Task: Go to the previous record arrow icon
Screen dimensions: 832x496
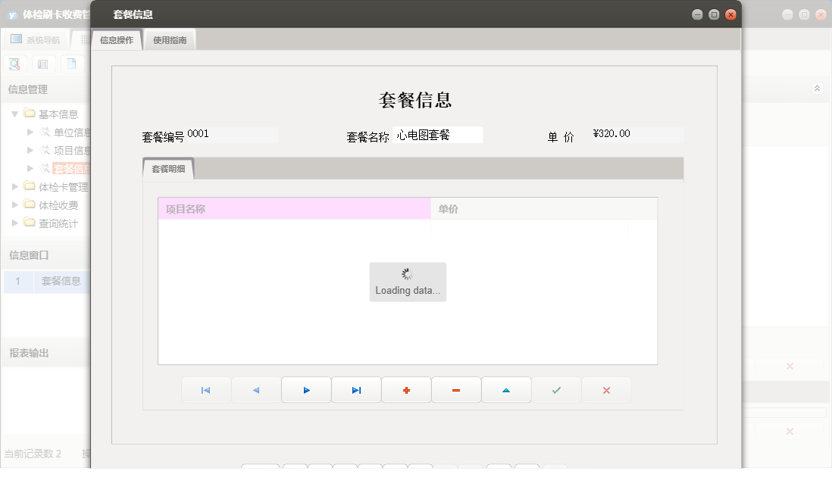Action: click(x=256, y=389)
